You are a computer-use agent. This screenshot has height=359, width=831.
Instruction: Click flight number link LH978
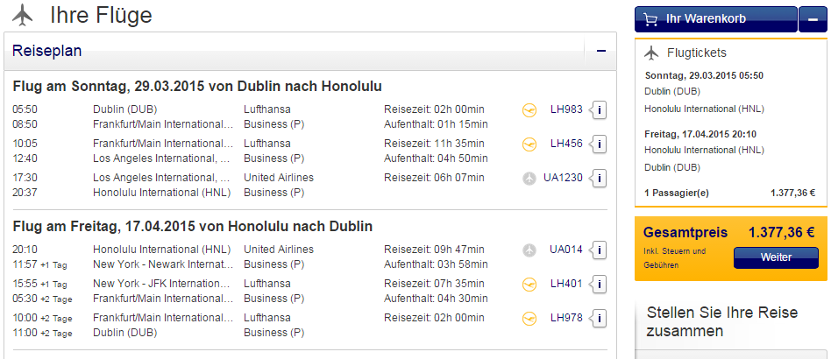tap(566, 318)
